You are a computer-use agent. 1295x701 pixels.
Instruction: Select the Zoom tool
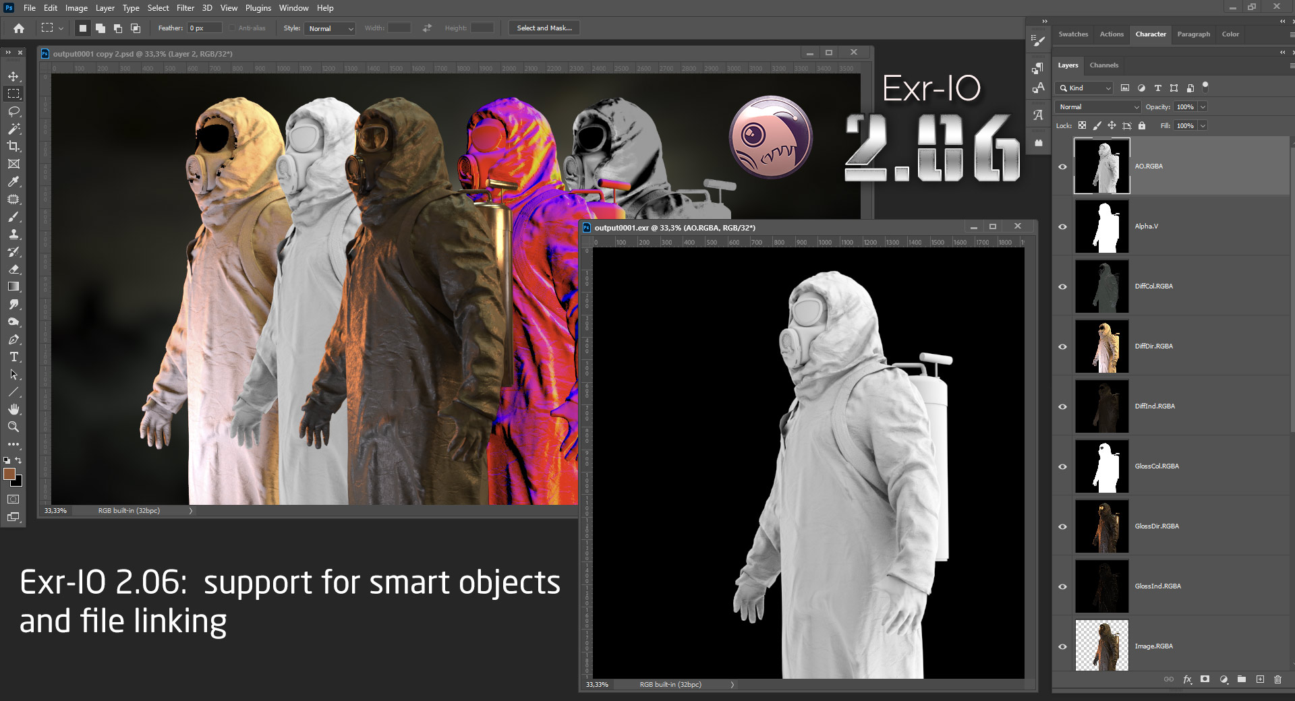13,427
